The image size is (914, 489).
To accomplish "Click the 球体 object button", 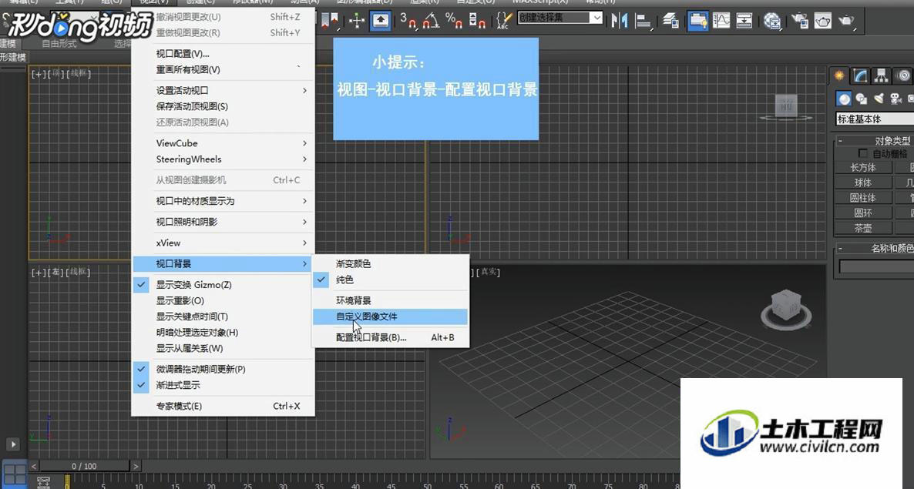I will coord(863,183).
